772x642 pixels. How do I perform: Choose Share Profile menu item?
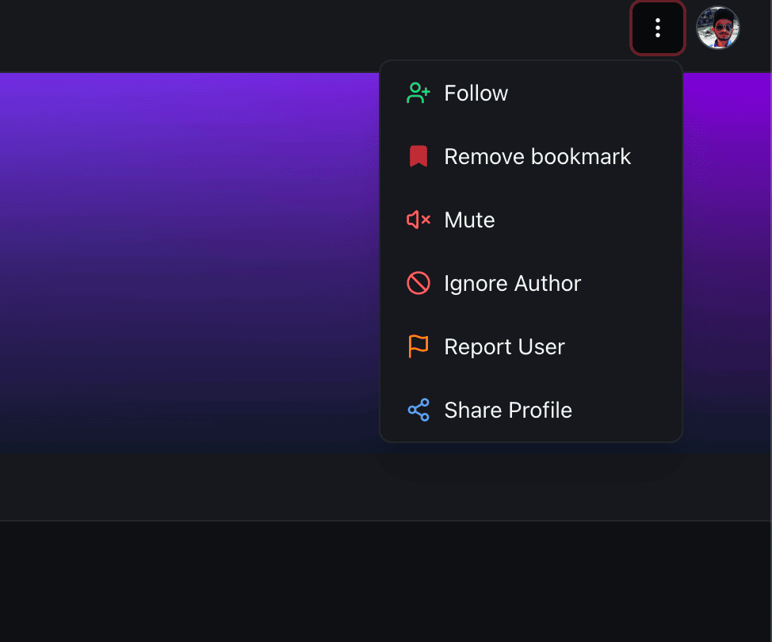531,410
